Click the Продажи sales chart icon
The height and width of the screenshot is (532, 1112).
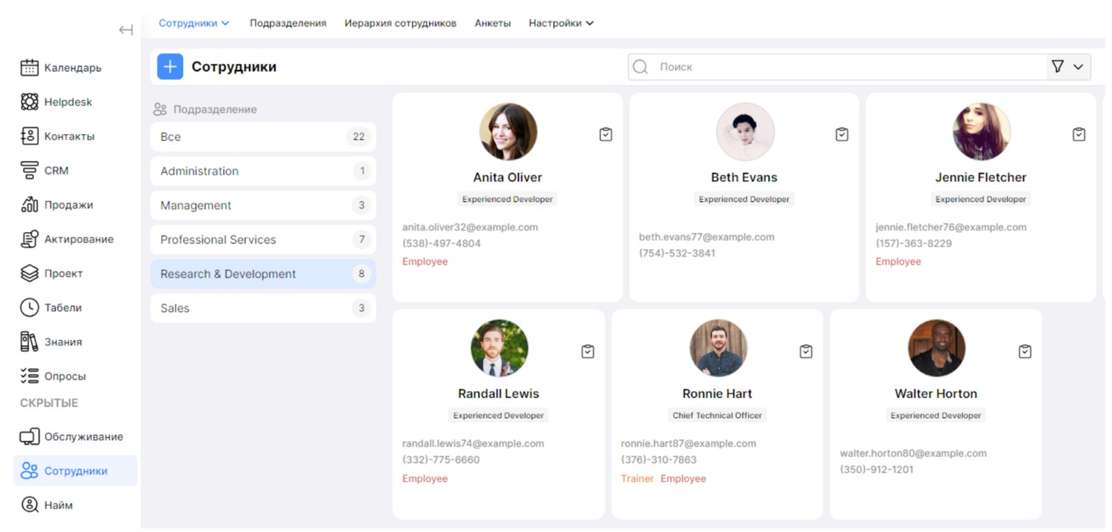pyautogui.click(x=29, y=204)
